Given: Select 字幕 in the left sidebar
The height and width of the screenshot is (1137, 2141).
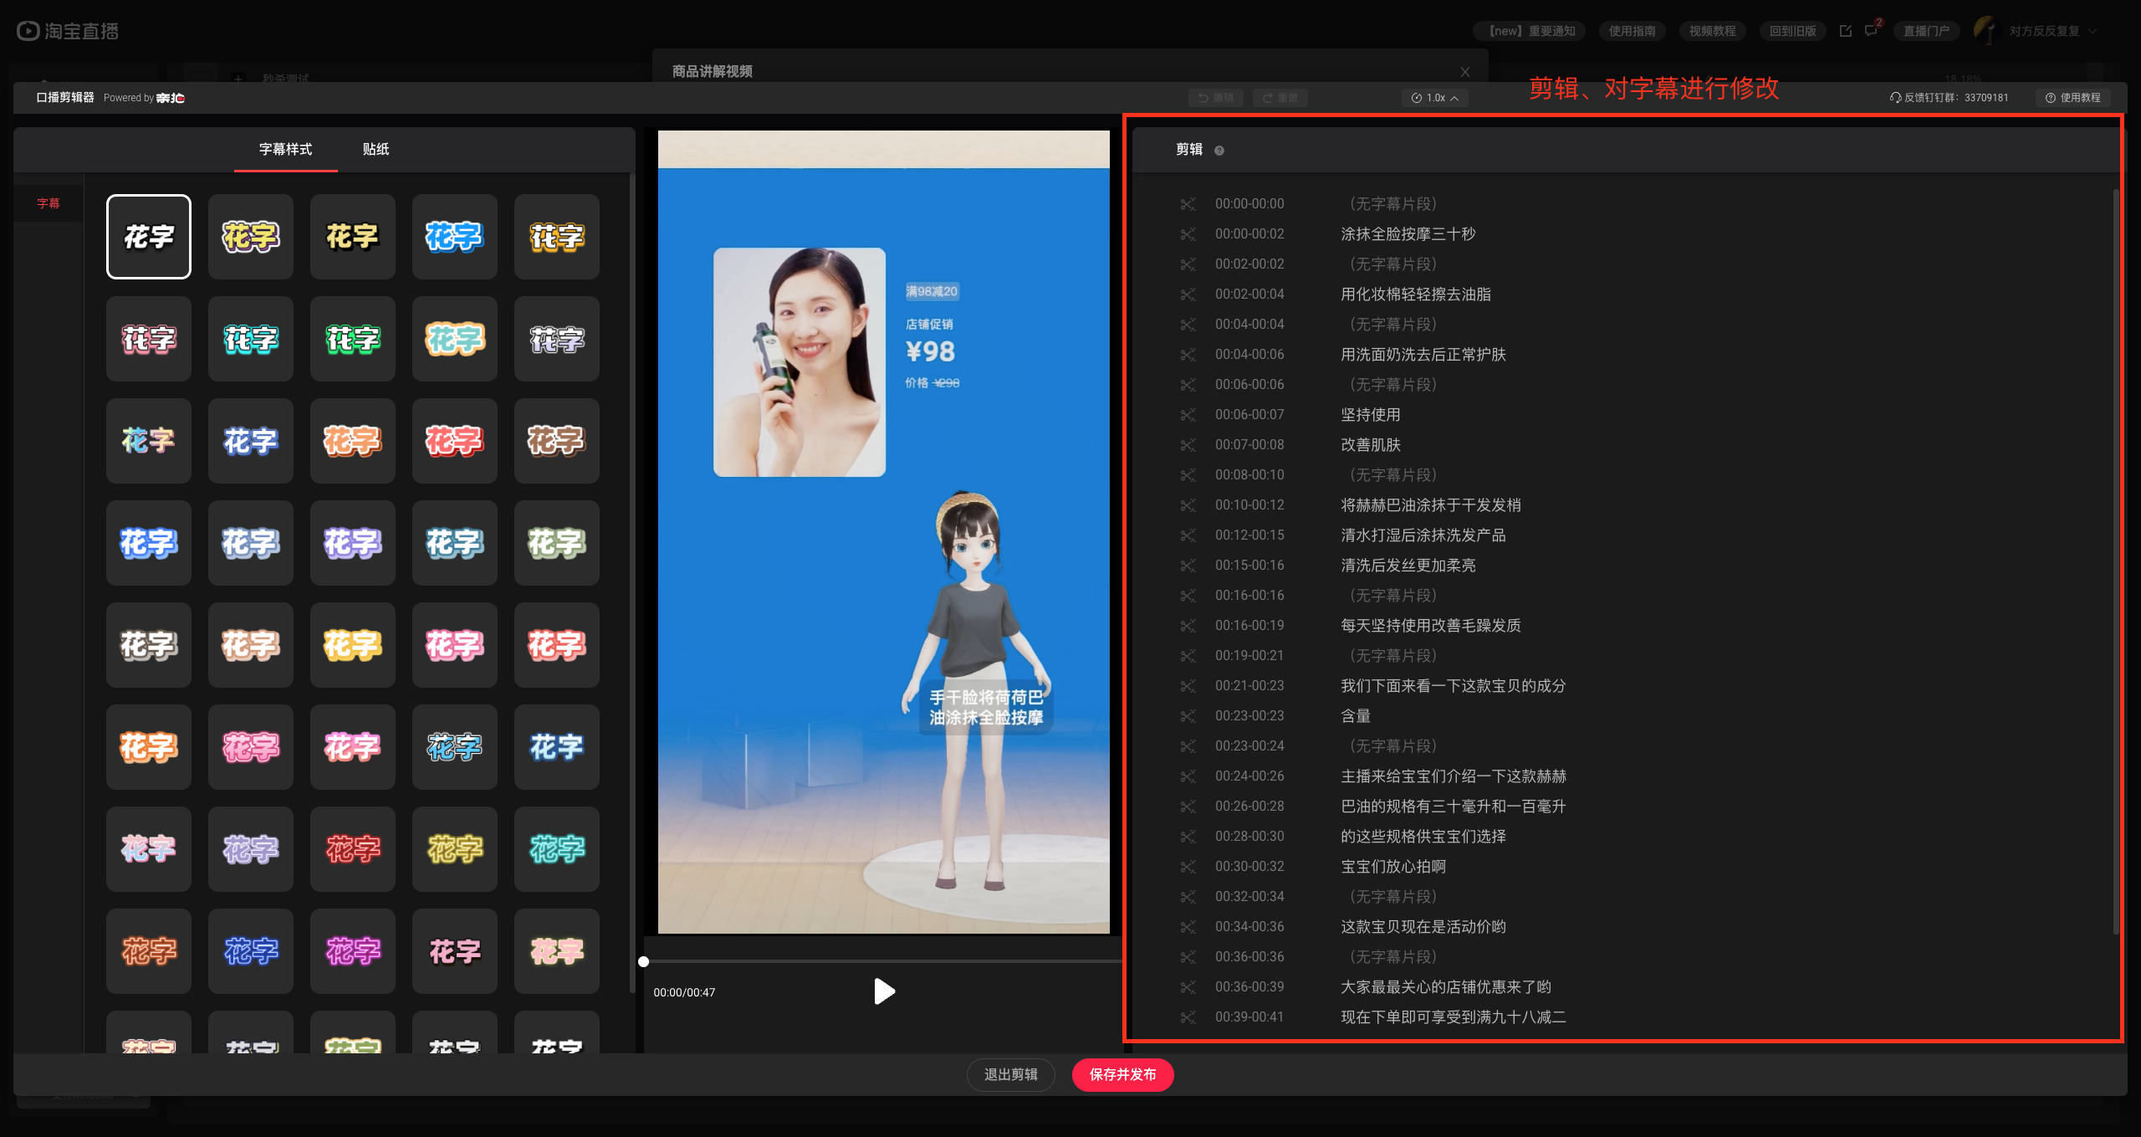Looking at the screenshot, I should click(49, 203).
